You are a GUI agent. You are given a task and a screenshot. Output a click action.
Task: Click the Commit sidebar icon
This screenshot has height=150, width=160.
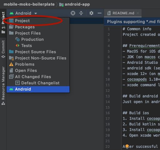(3, 57)
